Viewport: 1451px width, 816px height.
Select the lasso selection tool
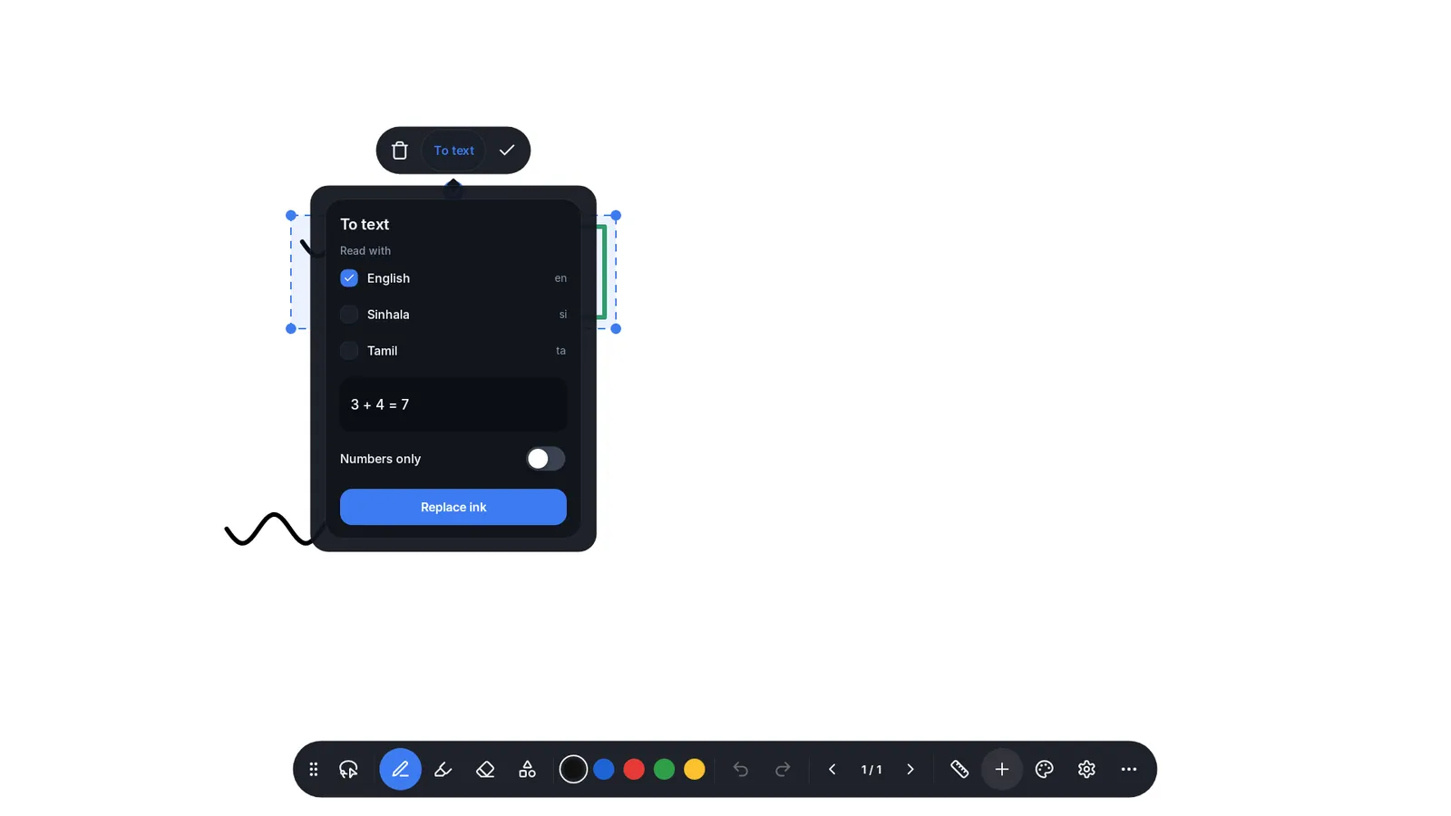[x=349, y=770]
